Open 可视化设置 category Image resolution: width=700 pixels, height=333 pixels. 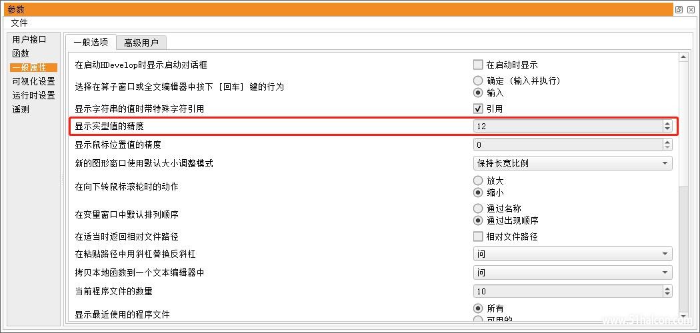click(33, 81)
